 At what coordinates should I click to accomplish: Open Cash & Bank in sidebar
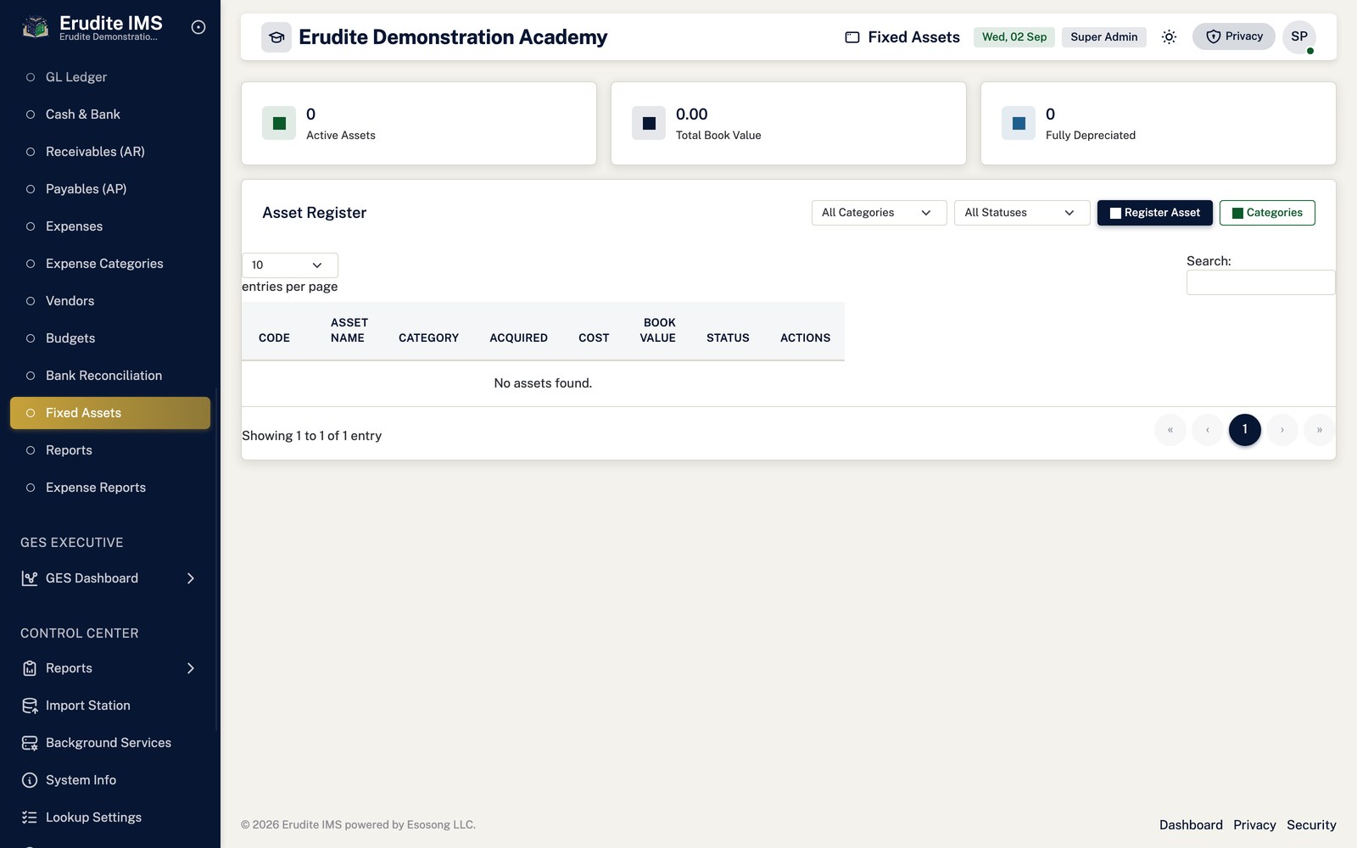coord(110,114)
